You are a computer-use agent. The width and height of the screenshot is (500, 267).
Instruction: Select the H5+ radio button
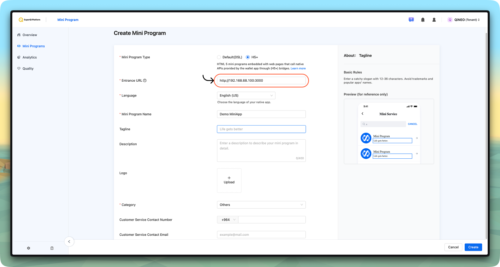[248, 57]
